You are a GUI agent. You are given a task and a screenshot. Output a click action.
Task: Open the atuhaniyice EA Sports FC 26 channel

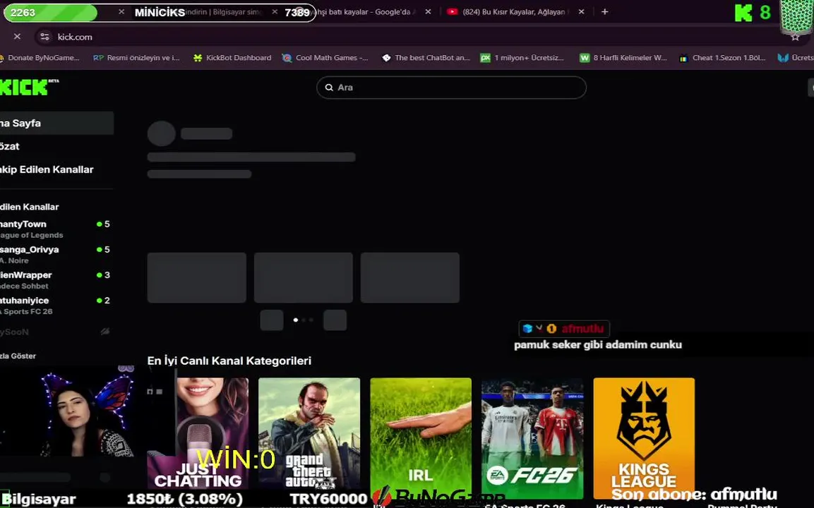(56, 305)
